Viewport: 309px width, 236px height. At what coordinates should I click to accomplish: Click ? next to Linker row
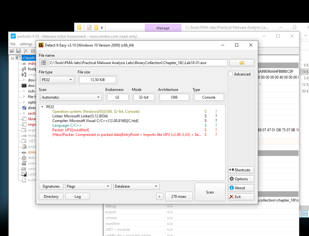pyautogui.click(x=216, y=116)
